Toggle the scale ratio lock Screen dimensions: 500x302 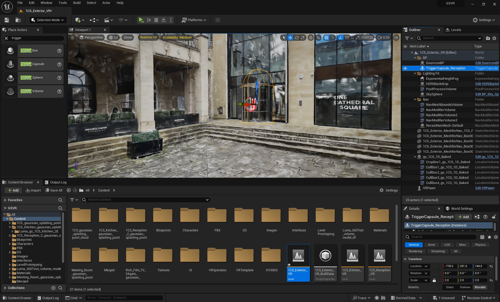(x=434, y=280)
